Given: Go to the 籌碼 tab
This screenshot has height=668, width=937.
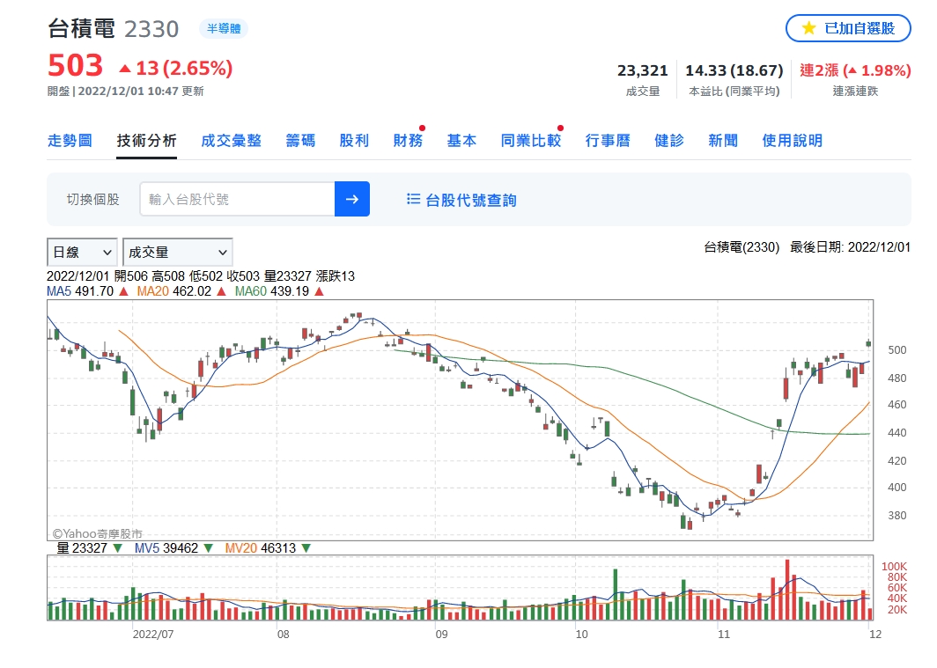Looking at the screenshot, I should pos(300,140).
